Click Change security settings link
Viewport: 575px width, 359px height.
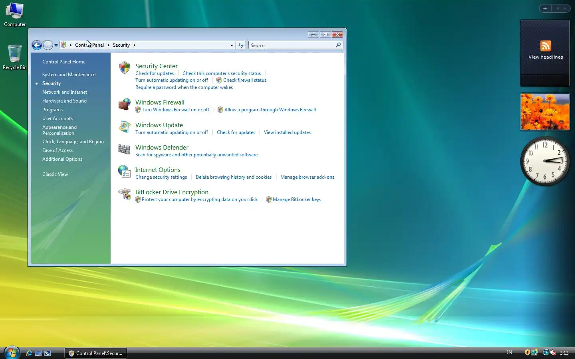[x=161, y=177]
